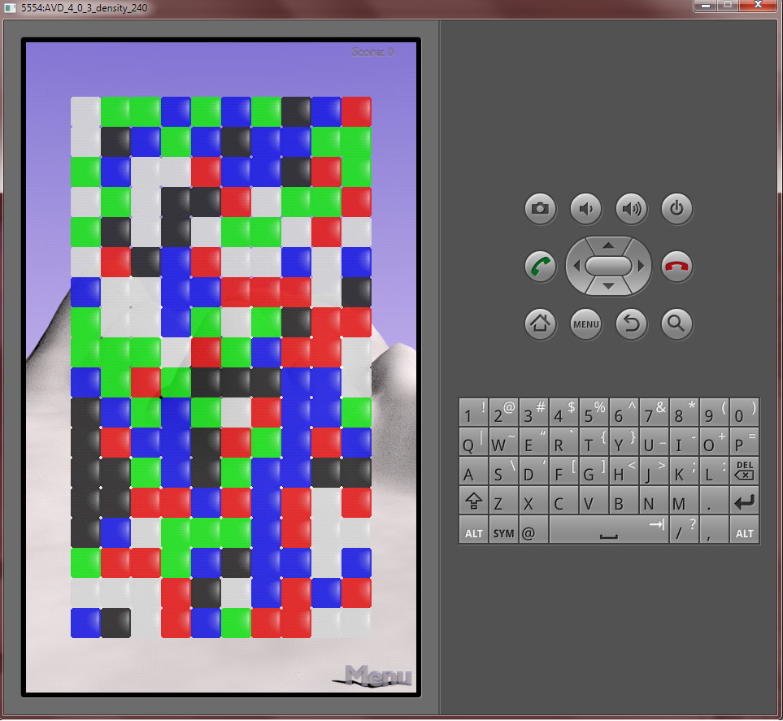Click the L key
The width and height of the screenshot is (783, 721).
[x=714, y=471]
